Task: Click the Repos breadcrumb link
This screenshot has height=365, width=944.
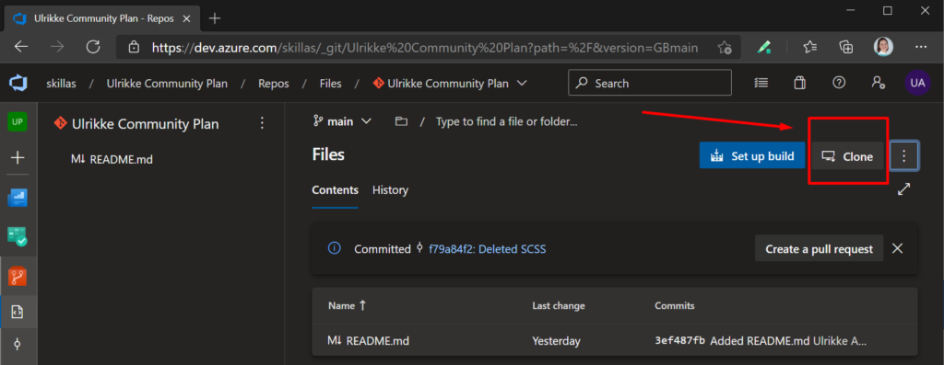Action: [x=274, y=84]
